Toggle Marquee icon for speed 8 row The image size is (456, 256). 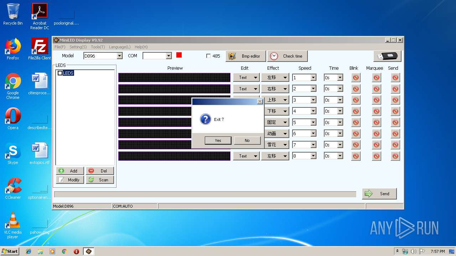point(377,156)
